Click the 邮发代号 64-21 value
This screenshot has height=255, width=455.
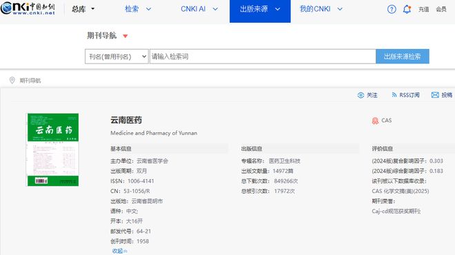143,231
